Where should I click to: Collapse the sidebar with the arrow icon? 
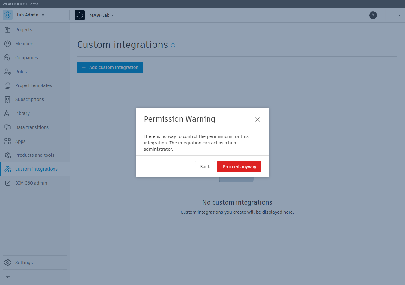8,277
